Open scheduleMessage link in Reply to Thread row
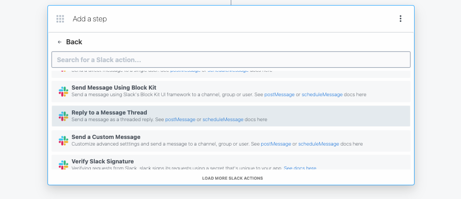 [223, 120]
